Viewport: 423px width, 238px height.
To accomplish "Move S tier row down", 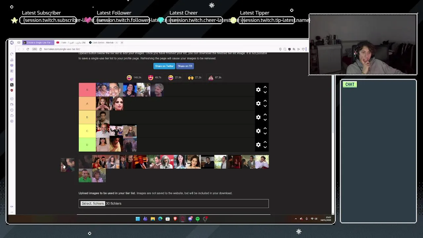I will pos(265,92).
